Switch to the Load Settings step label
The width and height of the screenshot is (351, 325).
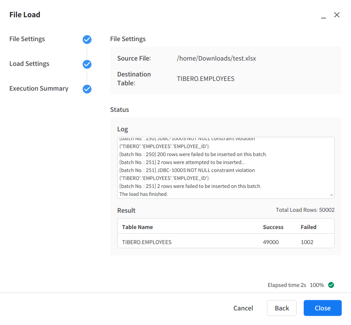tap(29, 64)
